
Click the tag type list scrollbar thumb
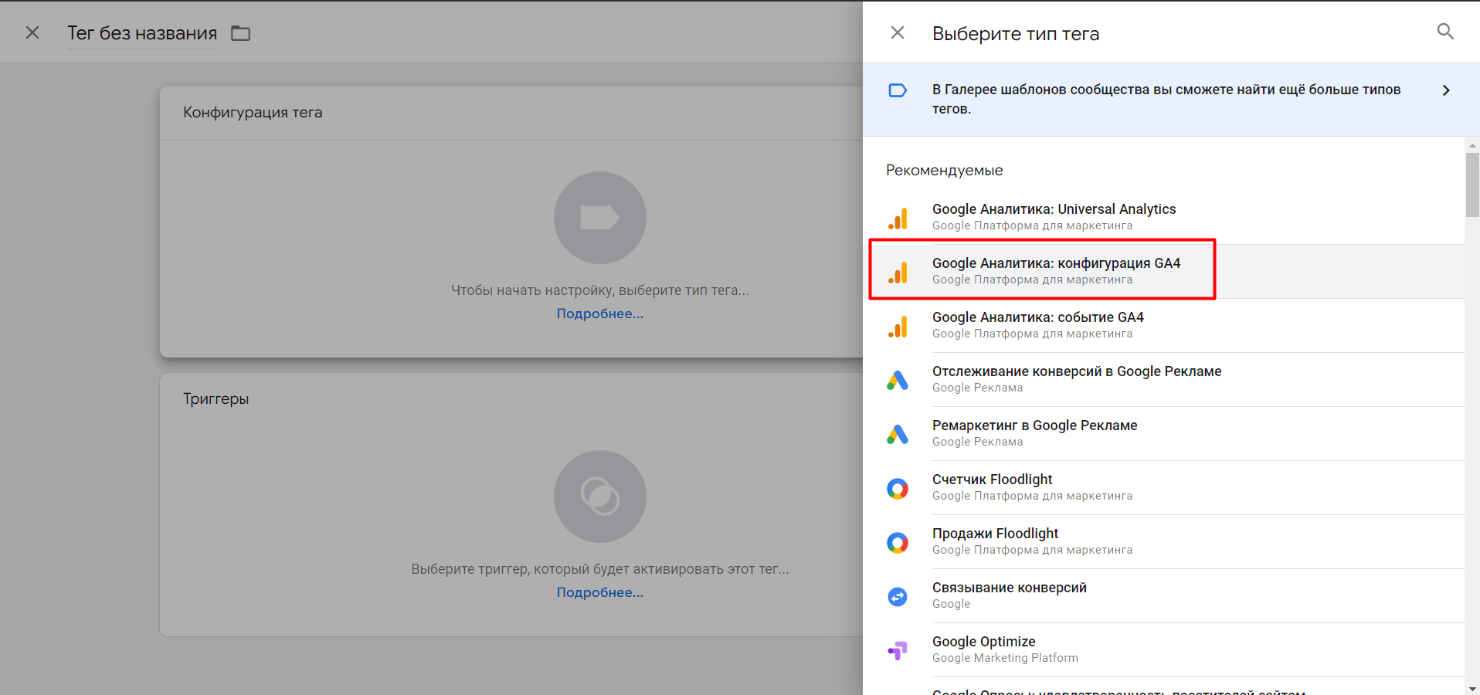pyautogui.click(x=1472, y=185)
